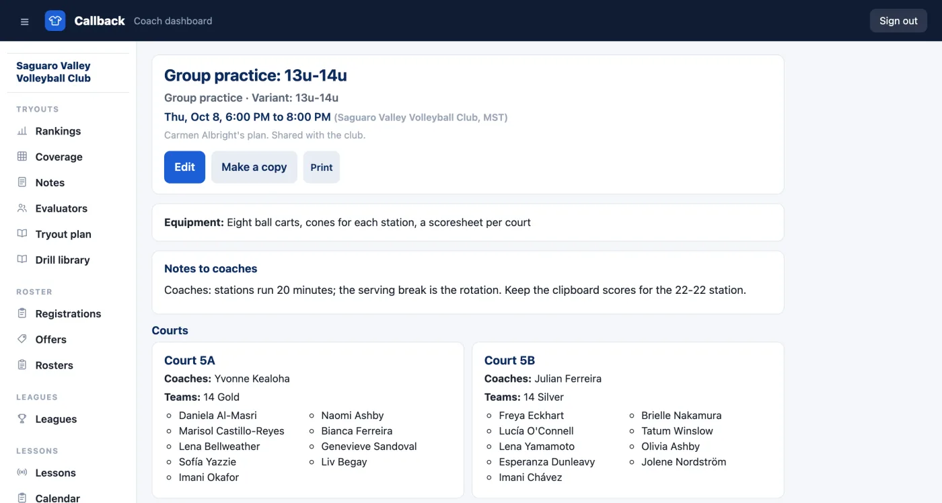Image resolution: width=942 pixels, height=503 pixels.
Task: Click the Make a copy button
Action: (x=254, y=167)
